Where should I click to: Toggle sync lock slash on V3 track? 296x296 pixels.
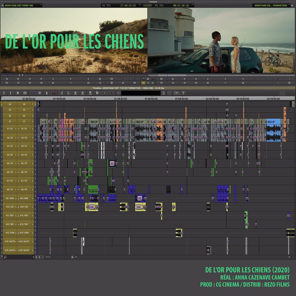(x=32, y=110)
